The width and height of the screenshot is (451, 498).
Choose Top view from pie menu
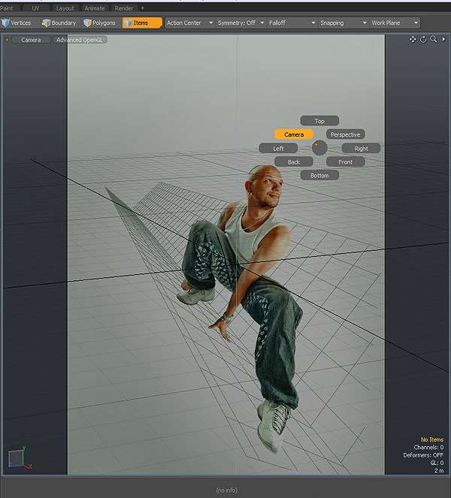pos(319,121)
